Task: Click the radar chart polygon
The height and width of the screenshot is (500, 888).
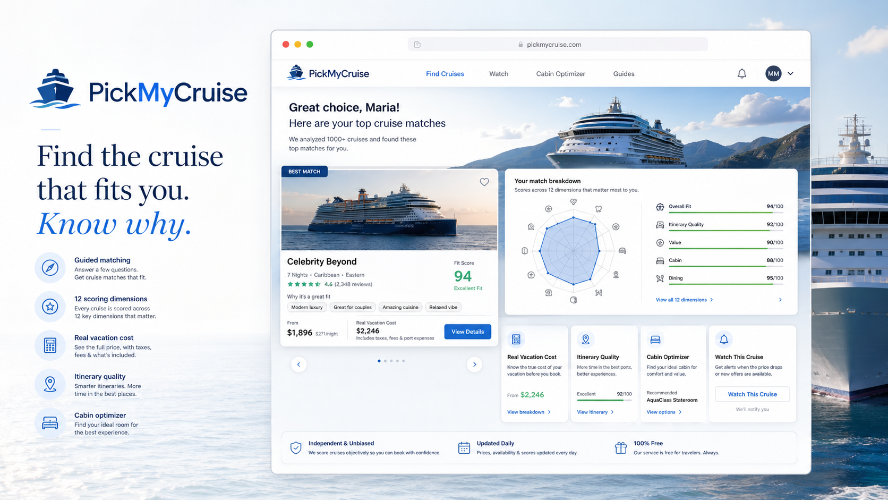Action: (570, 250)
